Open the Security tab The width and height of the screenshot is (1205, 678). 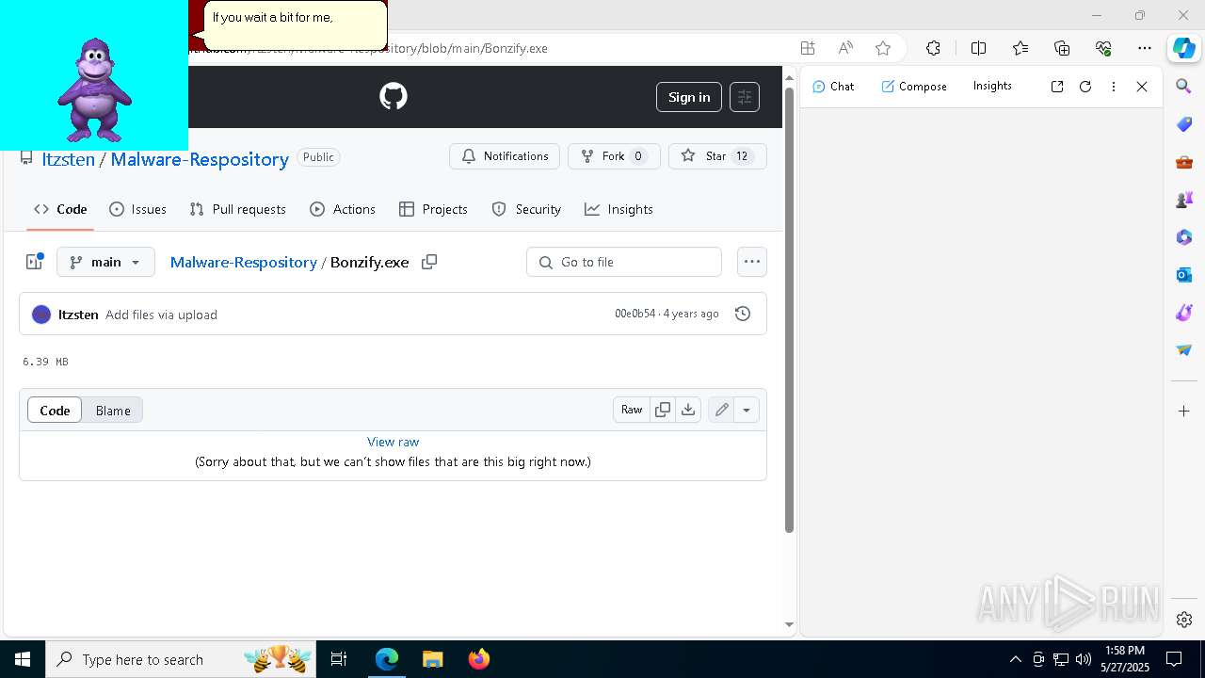526,209
